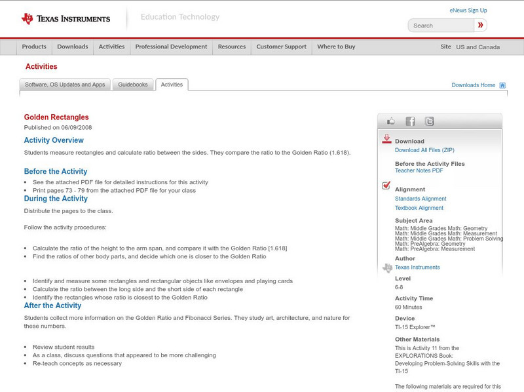Image resolution: width=524 pixels, height=392 pixels.
Task: Click the thumbs-up like icon
Action: click(x=391, y=121)
